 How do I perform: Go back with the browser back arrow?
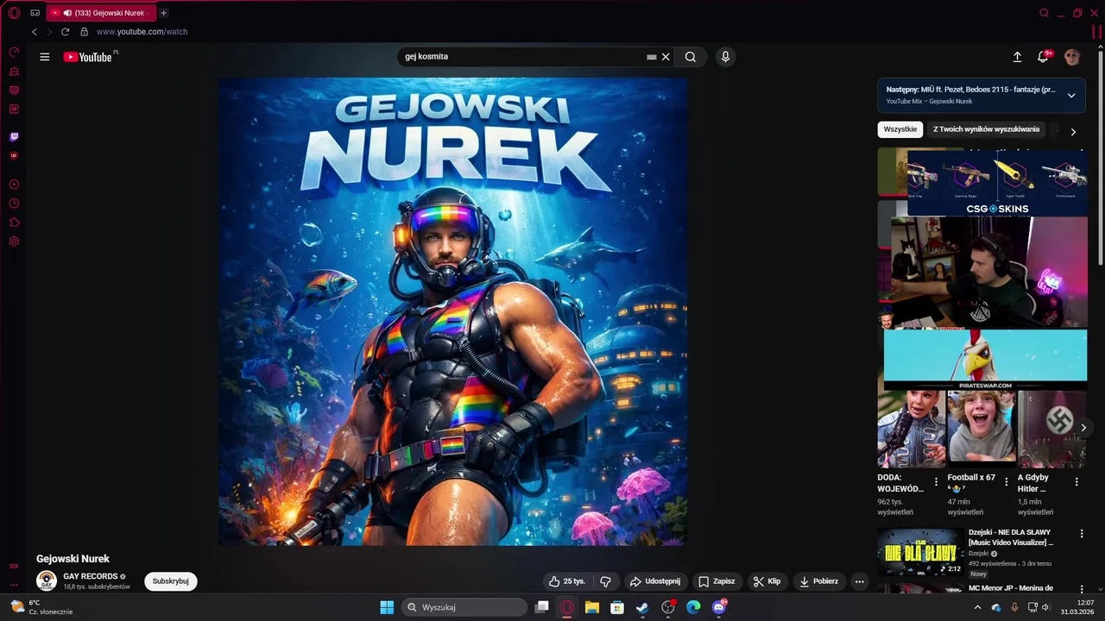(35, 32)
